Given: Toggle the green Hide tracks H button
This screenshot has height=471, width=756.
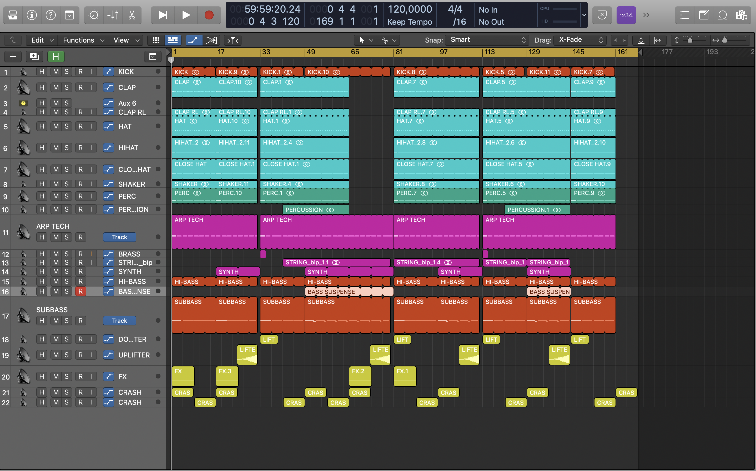Looking at the screenshot, I should click(56, 57).
